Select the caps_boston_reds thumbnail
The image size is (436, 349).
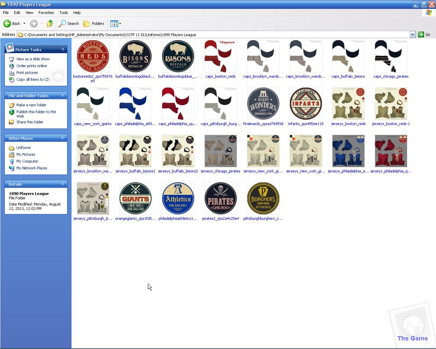coord(221,56)
